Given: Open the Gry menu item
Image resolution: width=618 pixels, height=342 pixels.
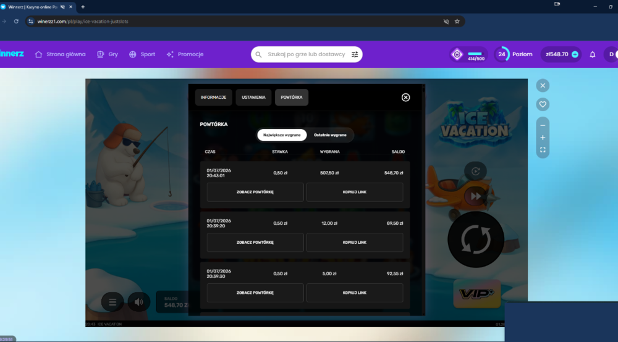Looking at the screenshot, I should pyautogui.click(x=108, y=54).
